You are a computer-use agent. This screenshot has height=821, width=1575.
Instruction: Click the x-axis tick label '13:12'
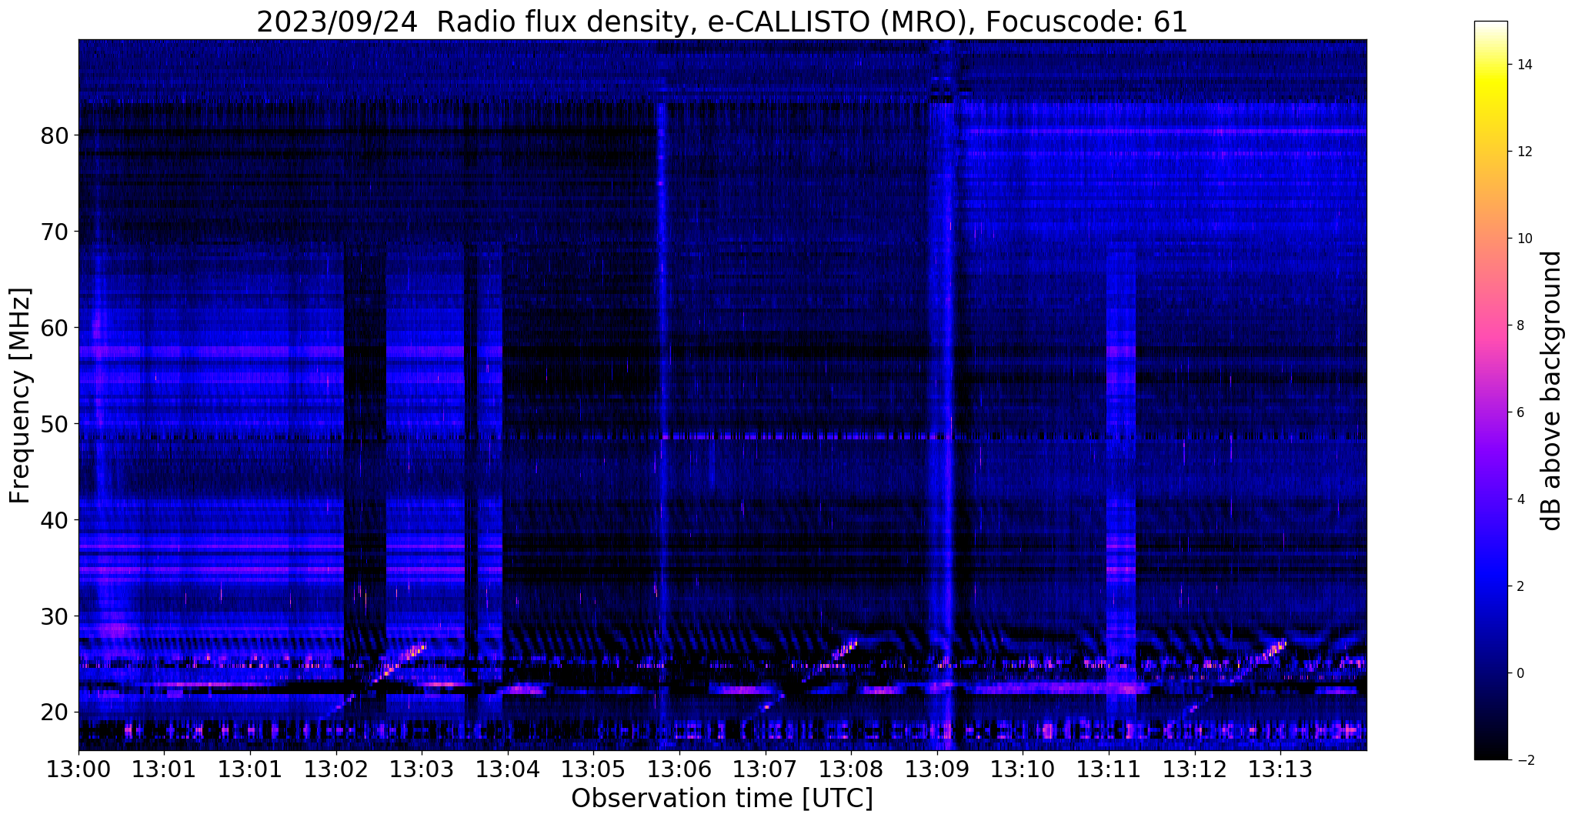pyautogui.click(x=1195, y=769)
